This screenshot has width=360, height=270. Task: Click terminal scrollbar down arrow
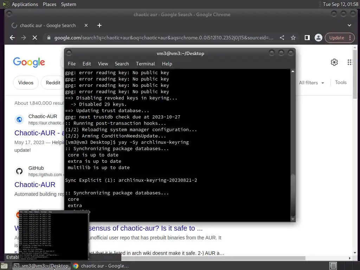tap(293, 219)
